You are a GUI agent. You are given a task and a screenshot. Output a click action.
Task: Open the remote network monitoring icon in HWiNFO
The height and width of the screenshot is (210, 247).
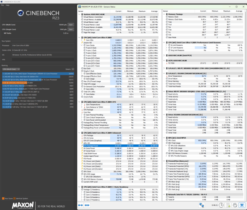[201, 205]
